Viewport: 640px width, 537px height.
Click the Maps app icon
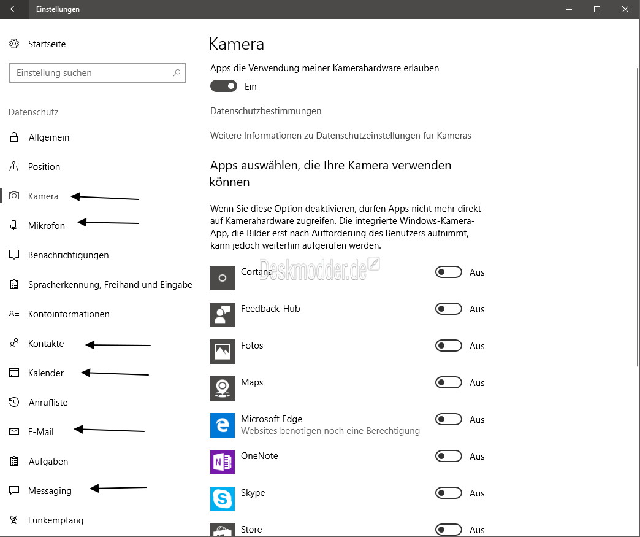pyautogui.click(x=223, y=388)
